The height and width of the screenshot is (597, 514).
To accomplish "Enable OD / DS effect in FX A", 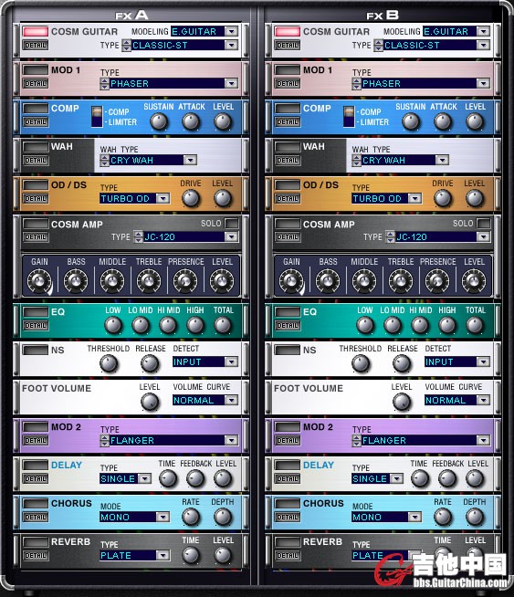I will point(36,185).
